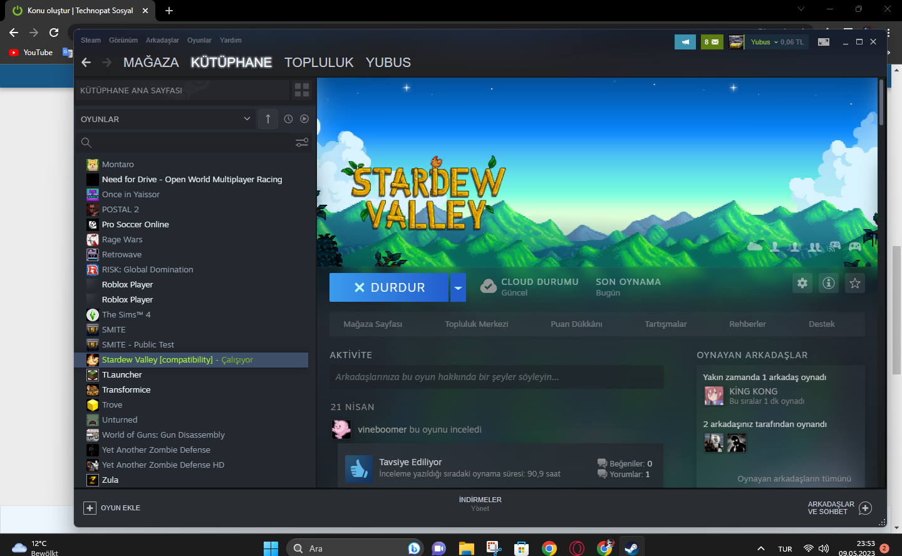Viewport: 902px width, 556px height.
Task: Sort games using the up arrow button
Action: tap(268, 119)
